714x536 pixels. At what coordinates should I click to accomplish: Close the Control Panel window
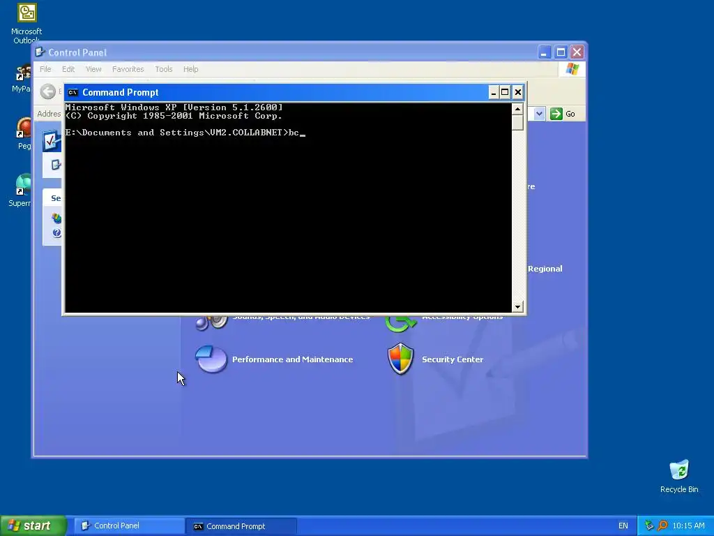coord(577,52)
